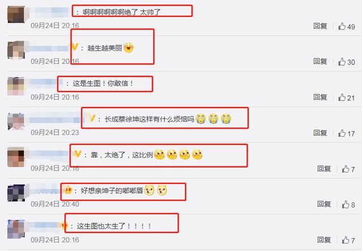The height and width of the screenshot is (251, 362).
Task: Click the timestamp 09月24日 20:40
Action: click(x=55, y=204)
